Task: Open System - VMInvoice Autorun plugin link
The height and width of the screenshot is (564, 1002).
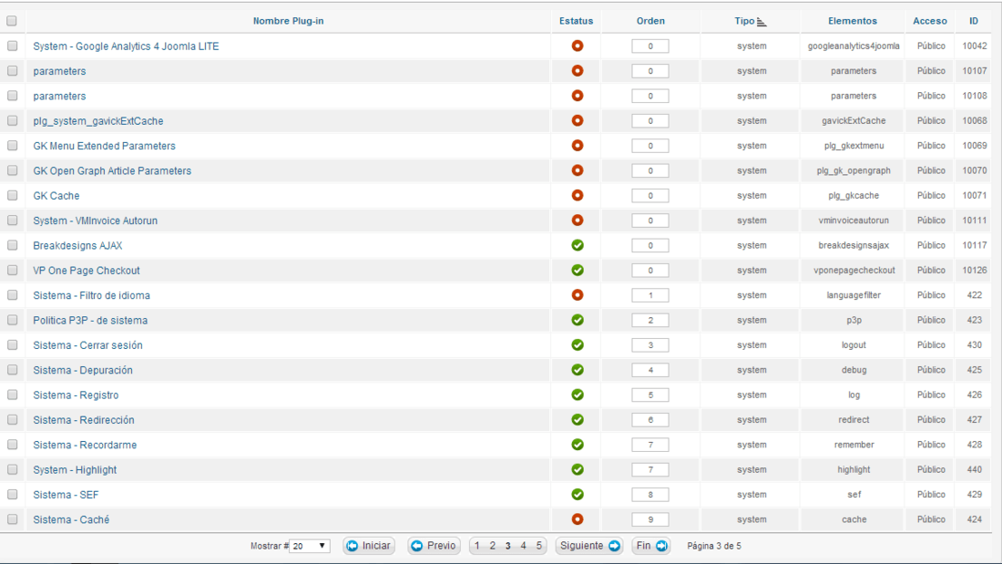Action: (96, 220)
